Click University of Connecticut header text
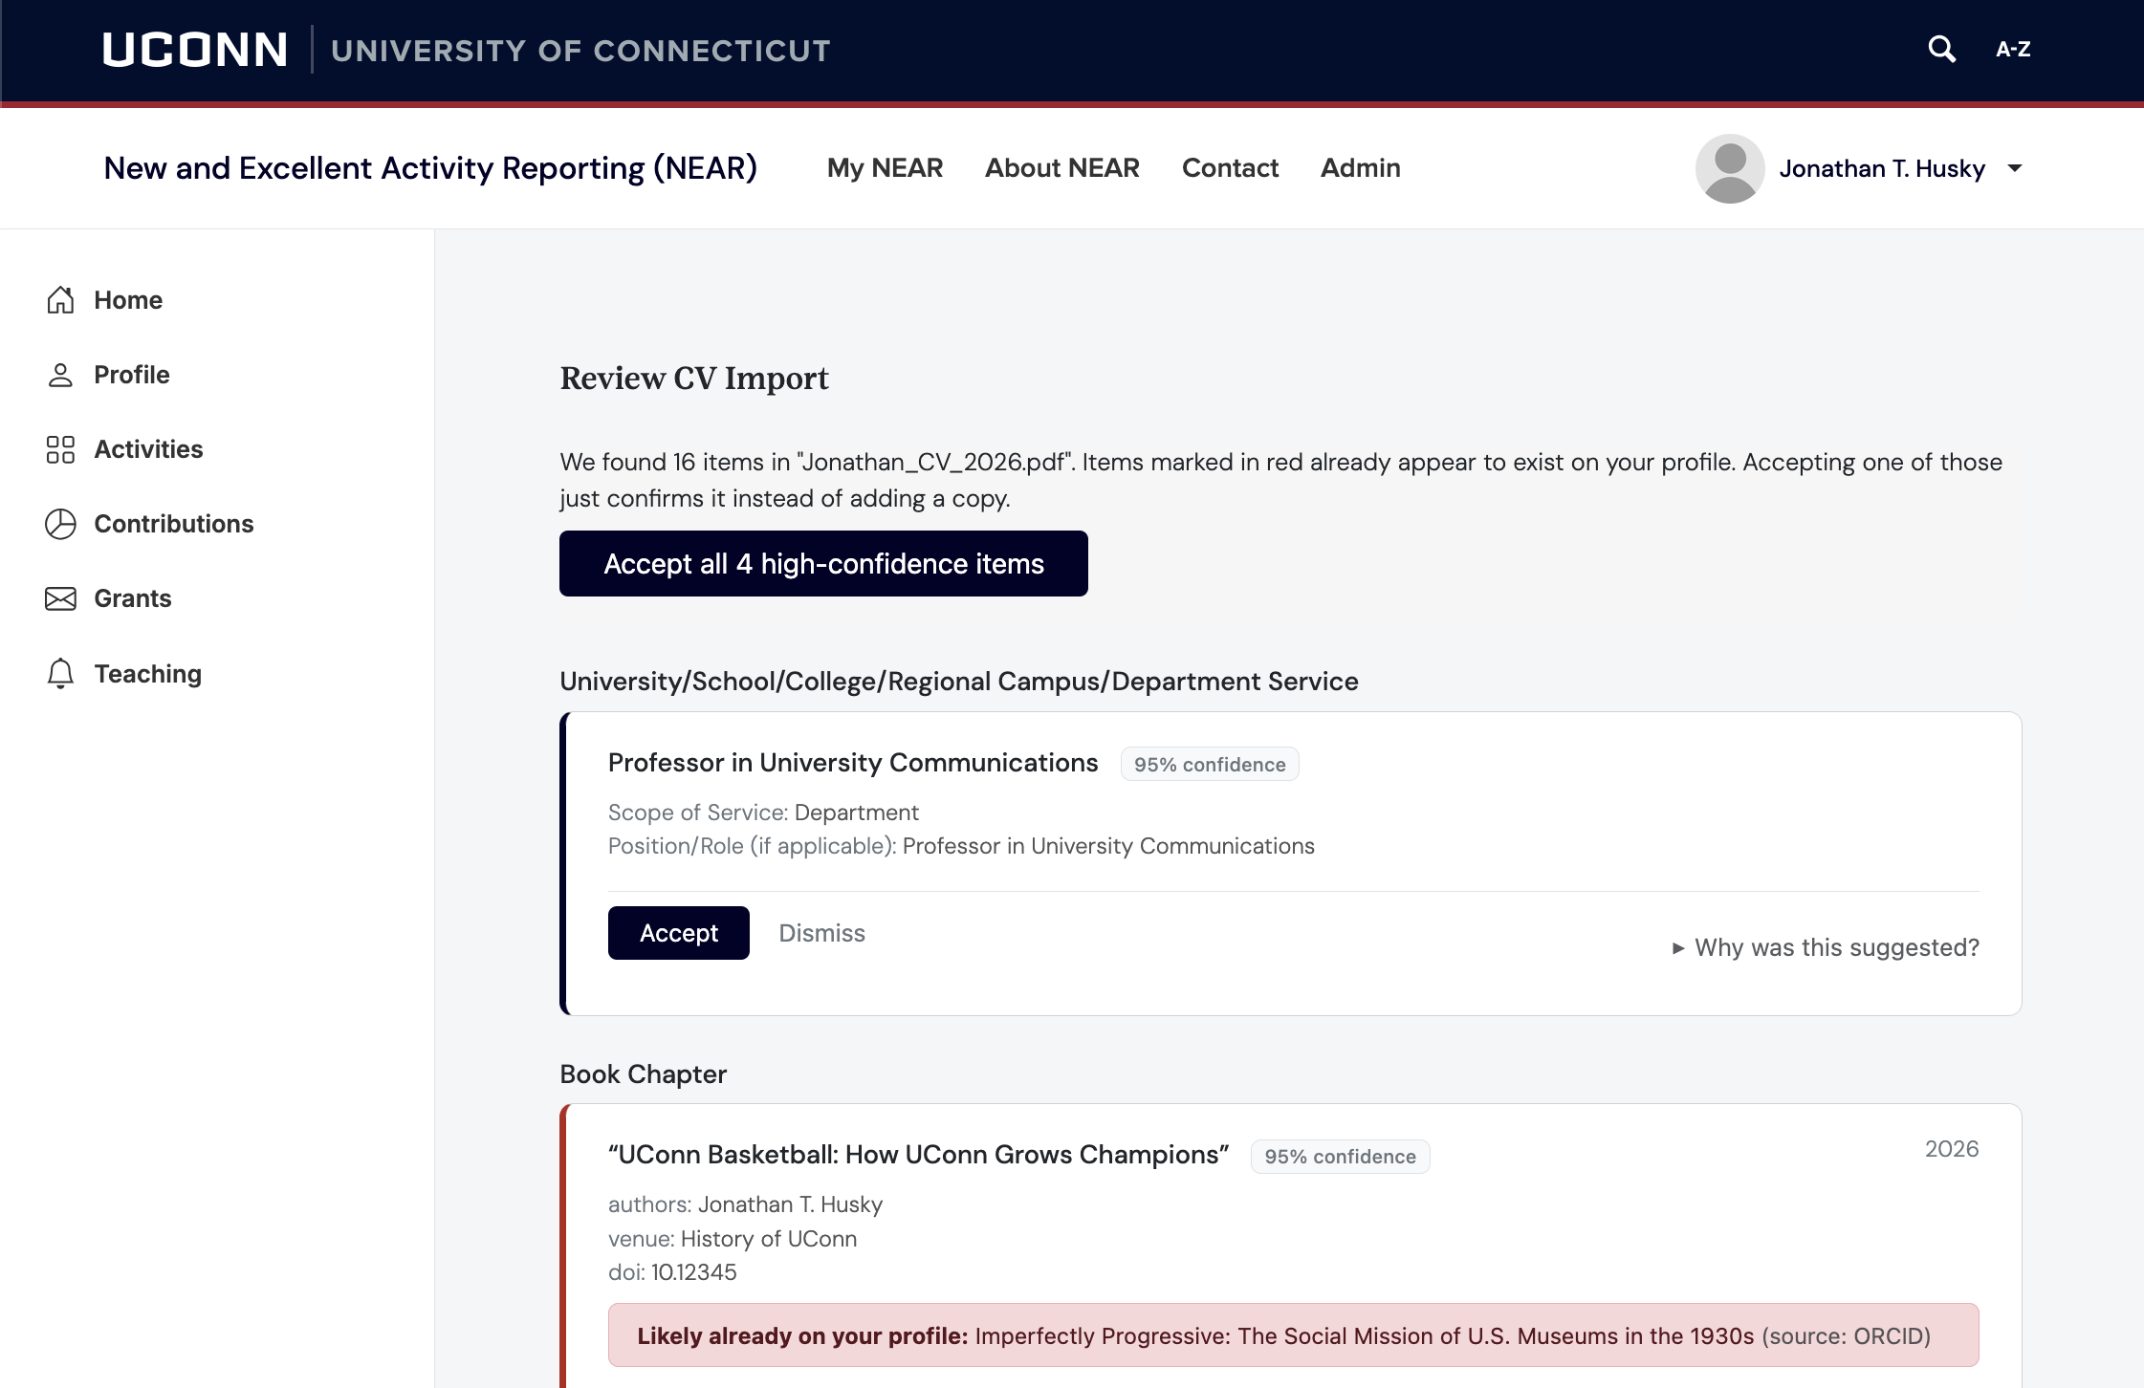 click(580, 50)
